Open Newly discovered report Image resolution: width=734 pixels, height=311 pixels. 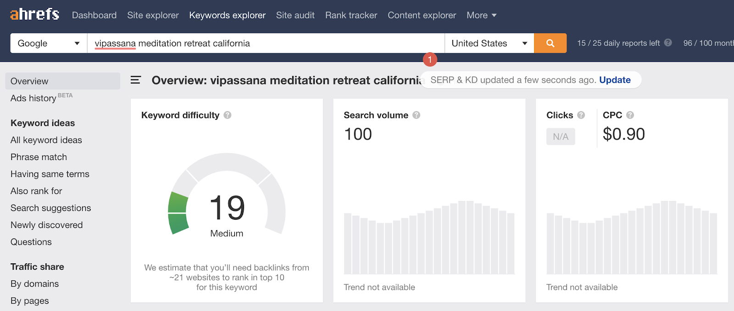(46, 225)
